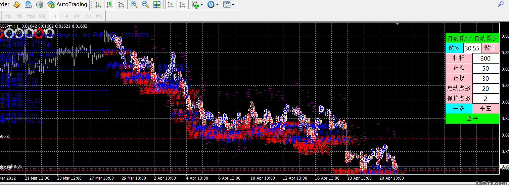Edit the 止盈 value 50

click(486, 68)
